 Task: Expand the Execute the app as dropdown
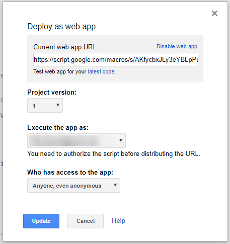pos(76,140)
